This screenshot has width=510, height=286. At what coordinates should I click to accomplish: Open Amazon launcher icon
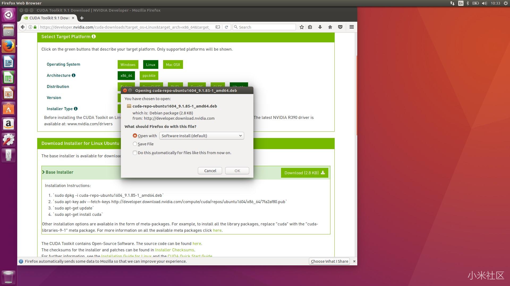pos(8,124)
